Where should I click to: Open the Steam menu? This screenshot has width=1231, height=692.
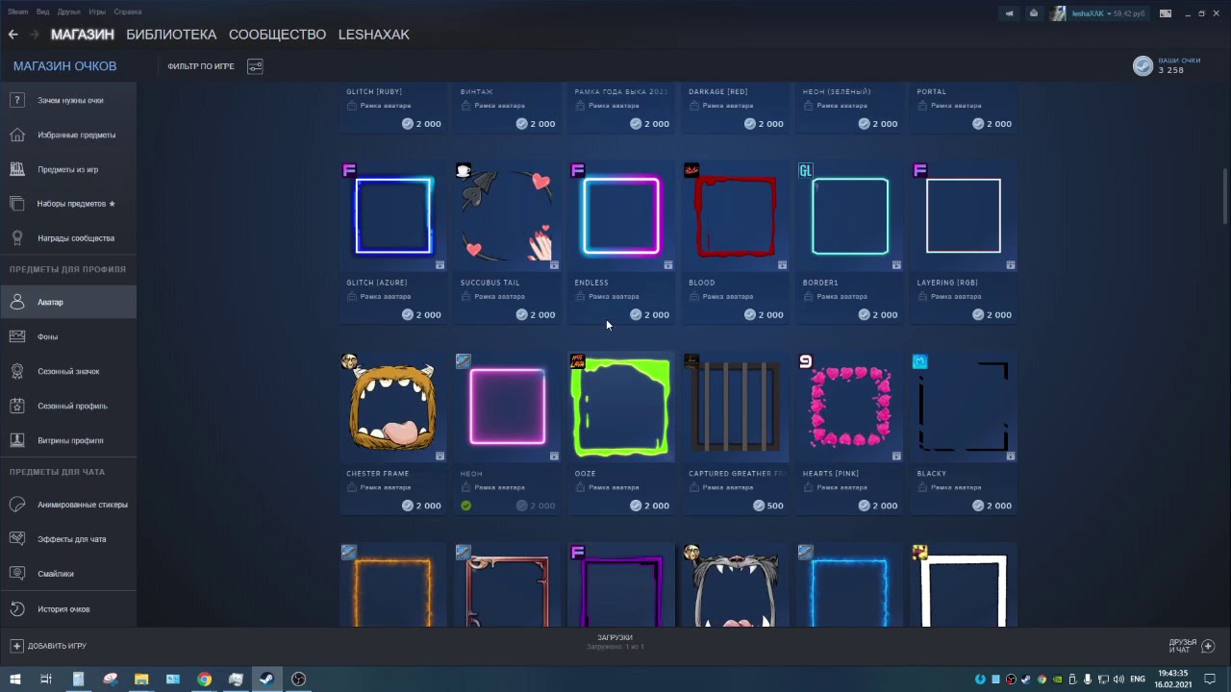point(18,12)
